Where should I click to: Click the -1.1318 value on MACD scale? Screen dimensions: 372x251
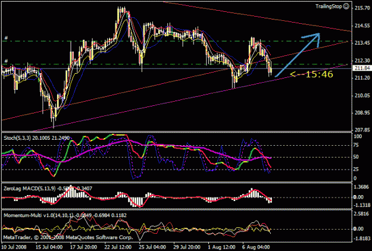click(x=361, y=205)
